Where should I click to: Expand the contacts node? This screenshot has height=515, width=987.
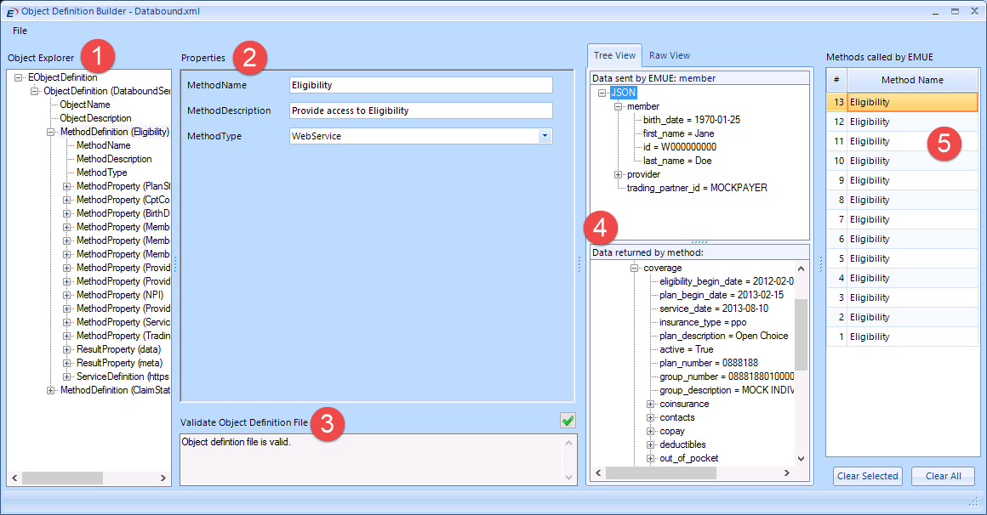coord(651,417)
